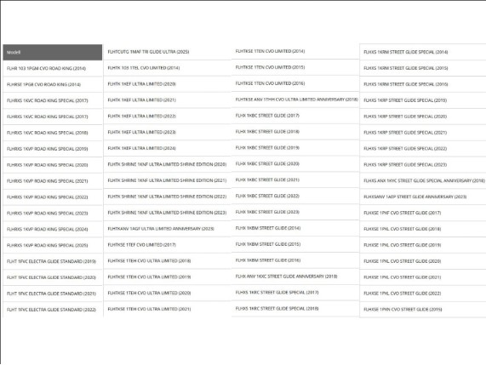Select FLHR 103 1PGM CVO Road King (2014)

(x=46, y=68)
